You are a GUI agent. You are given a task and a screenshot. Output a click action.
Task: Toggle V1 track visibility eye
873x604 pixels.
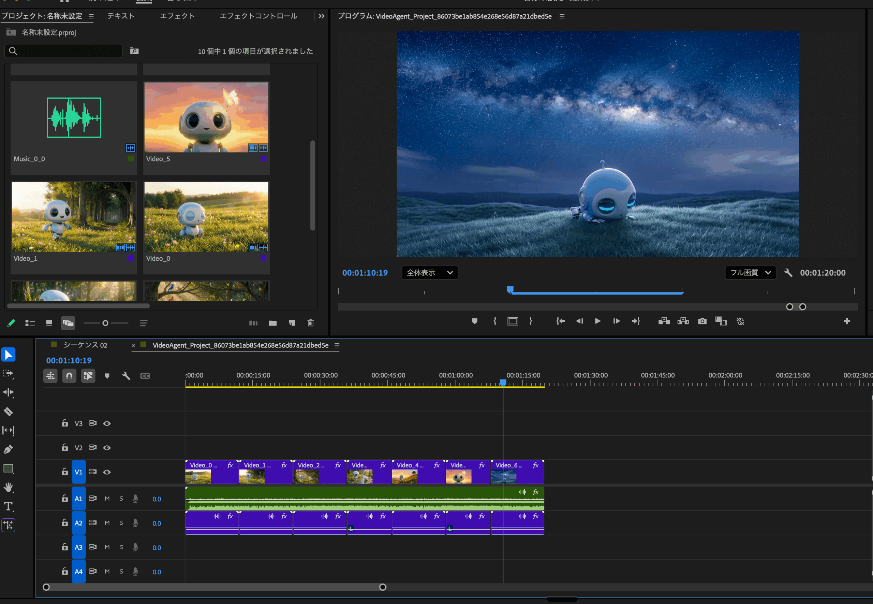click(x=107, y=472)
